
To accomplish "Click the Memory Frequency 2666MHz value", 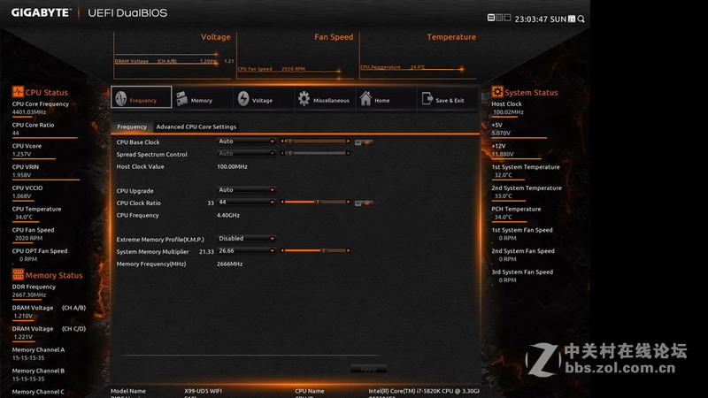I will 229,264.
